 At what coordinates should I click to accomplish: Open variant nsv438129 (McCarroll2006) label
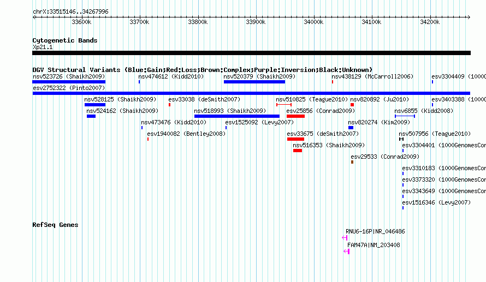372,76
